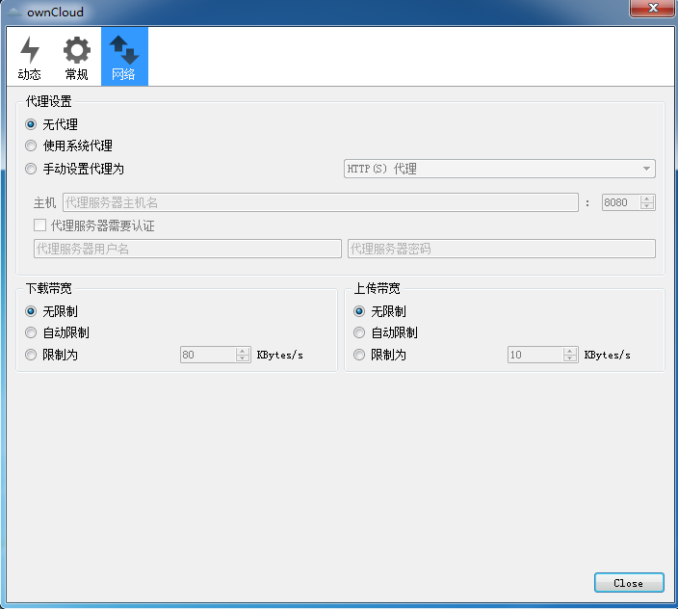678x609 pixels.
Task: Select the 网络 network tab
Action: (x=124, y=57)
